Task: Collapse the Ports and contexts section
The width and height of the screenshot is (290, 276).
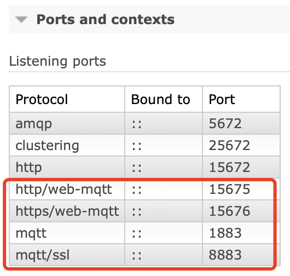Action: [x=21, y=19]
